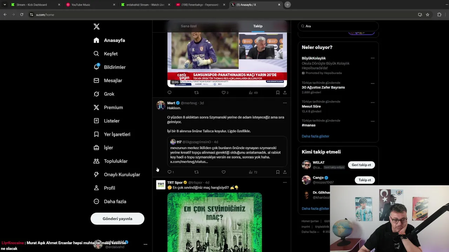Viewport: 449px width, 252px height.
Task: Open Mesut Süre trending topic
Action: pos(311,106)
